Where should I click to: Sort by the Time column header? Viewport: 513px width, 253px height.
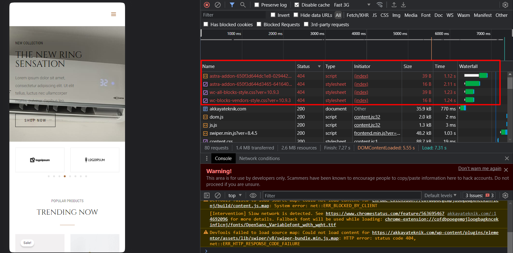(445, 66)
